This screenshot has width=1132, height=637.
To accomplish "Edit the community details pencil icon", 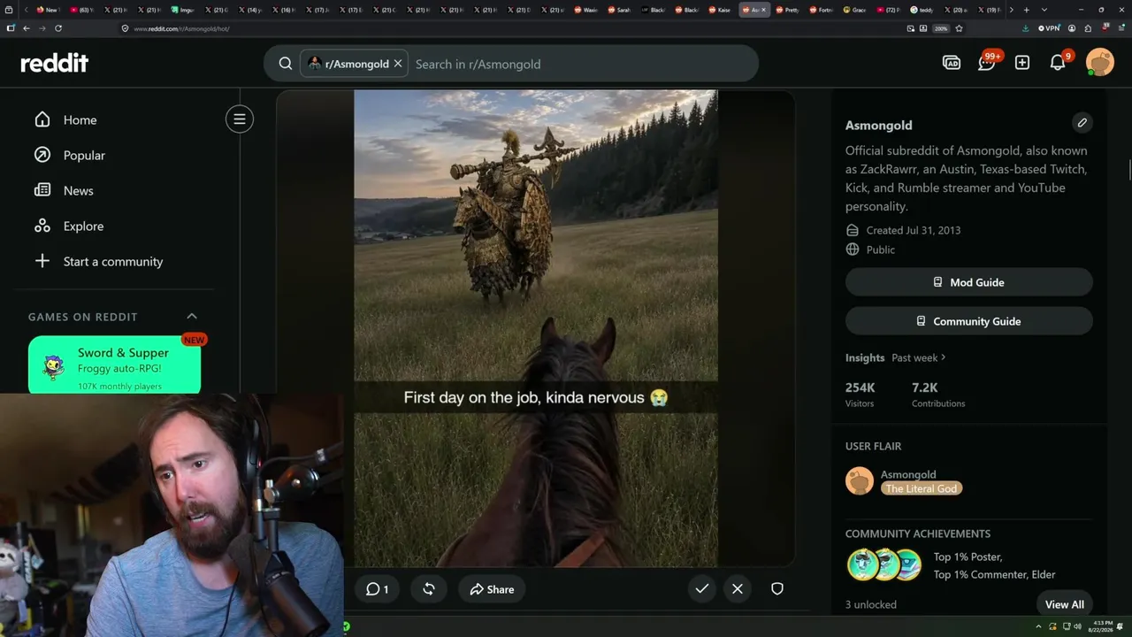I will (x=1082, y=123).
